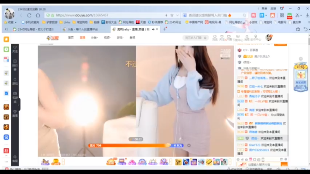Reload the page with the browser refresh icon
The height and width of the screenshot is (174, 310).
29,15
